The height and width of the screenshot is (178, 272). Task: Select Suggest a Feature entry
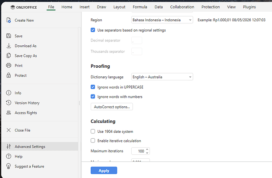[x=40, y=166]
